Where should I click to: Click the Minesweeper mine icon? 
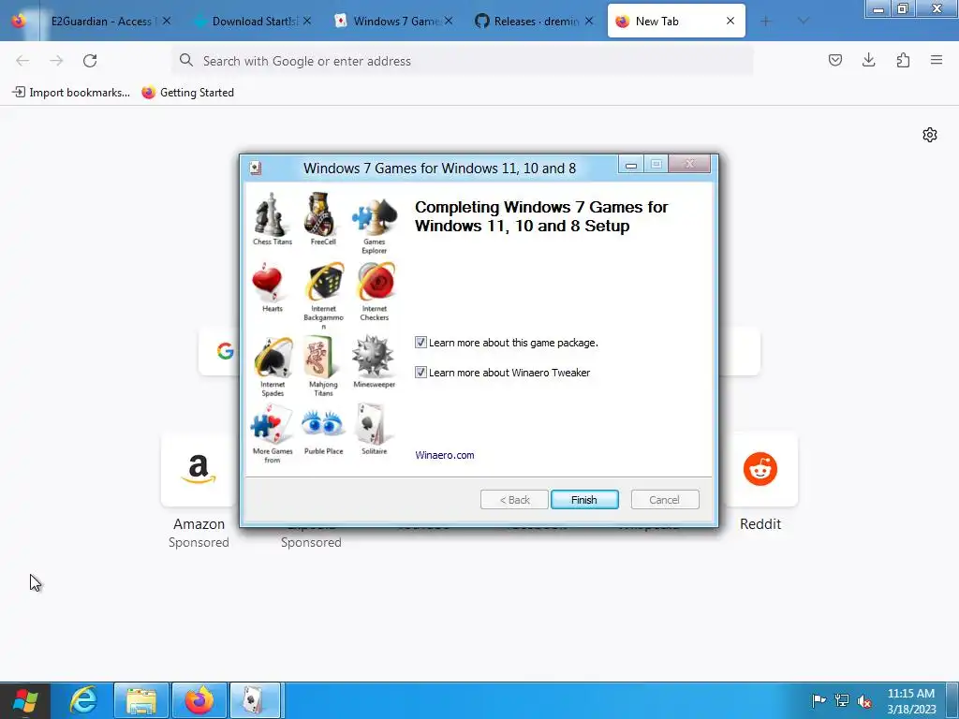373,357
